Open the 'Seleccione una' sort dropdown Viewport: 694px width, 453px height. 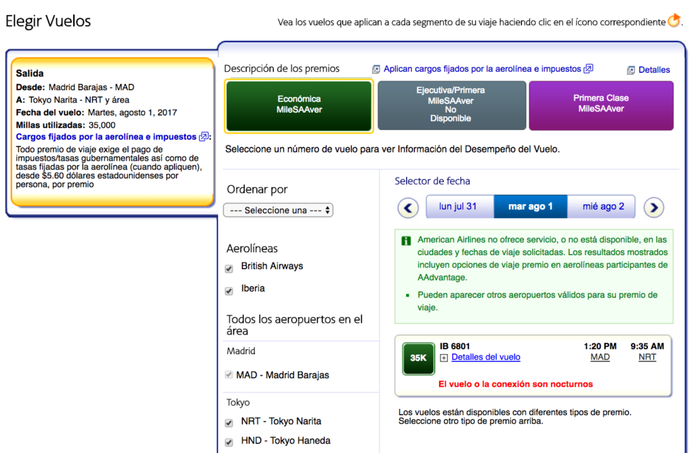click(279, 210)
